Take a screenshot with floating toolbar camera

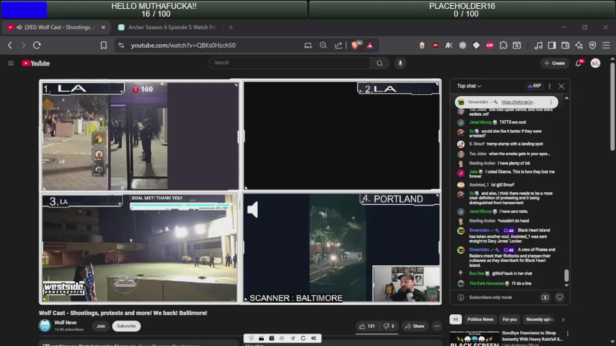271,338
